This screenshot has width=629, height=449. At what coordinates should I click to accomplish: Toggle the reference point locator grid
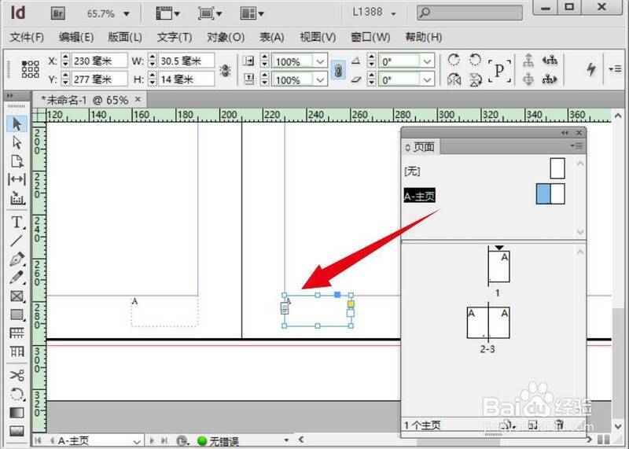coord(31,70)
